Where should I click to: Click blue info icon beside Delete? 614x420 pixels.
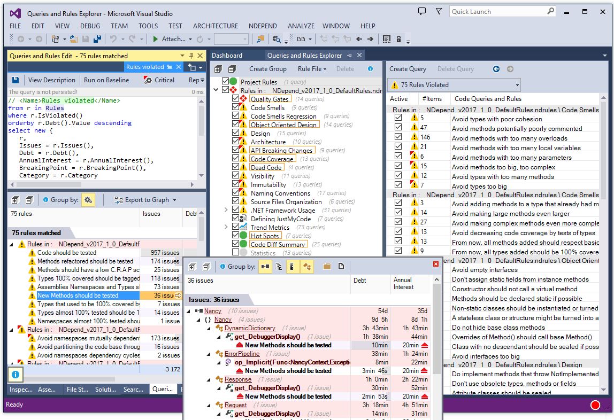pos(370,69)
